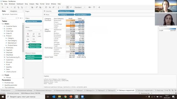Viewport: 177px width, 99px height.
Task: Click the SUM(Profit) pill in Measure Values
Action: tap(34, 56)
